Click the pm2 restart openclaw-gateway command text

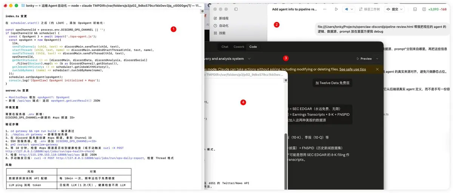coord(34,144)
